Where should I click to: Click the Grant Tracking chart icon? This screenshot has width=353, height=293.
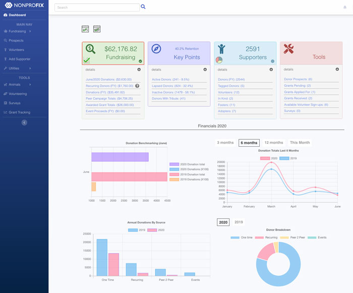pos(6,112)
